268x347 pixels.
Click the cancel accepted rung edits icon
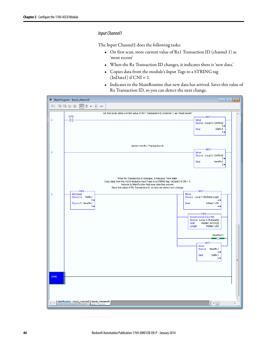tap(75, 106)
